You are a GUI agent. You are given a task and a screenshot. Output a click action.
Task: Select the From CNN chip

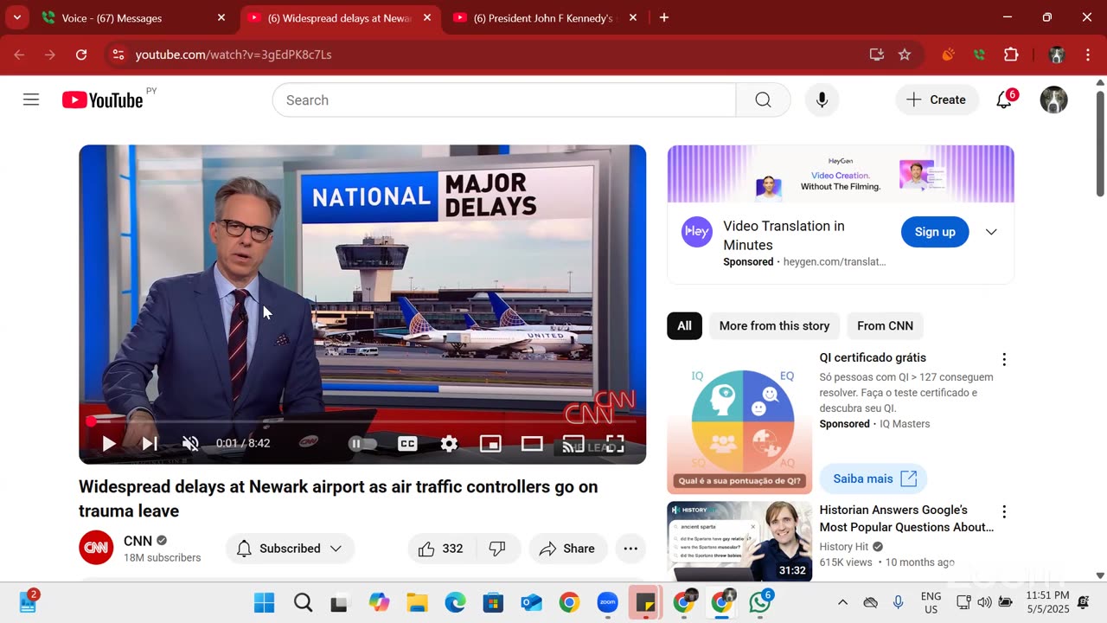(885, 326)
